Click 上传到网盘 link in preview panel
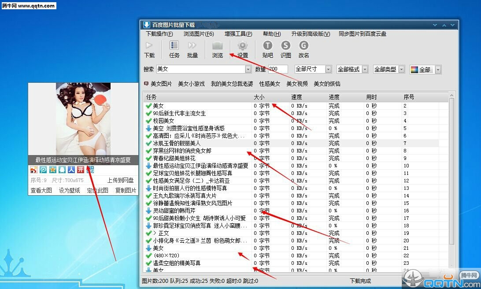The height and width of the screenshot is (289, 481). pyautogui.click(x=121, y=180)
